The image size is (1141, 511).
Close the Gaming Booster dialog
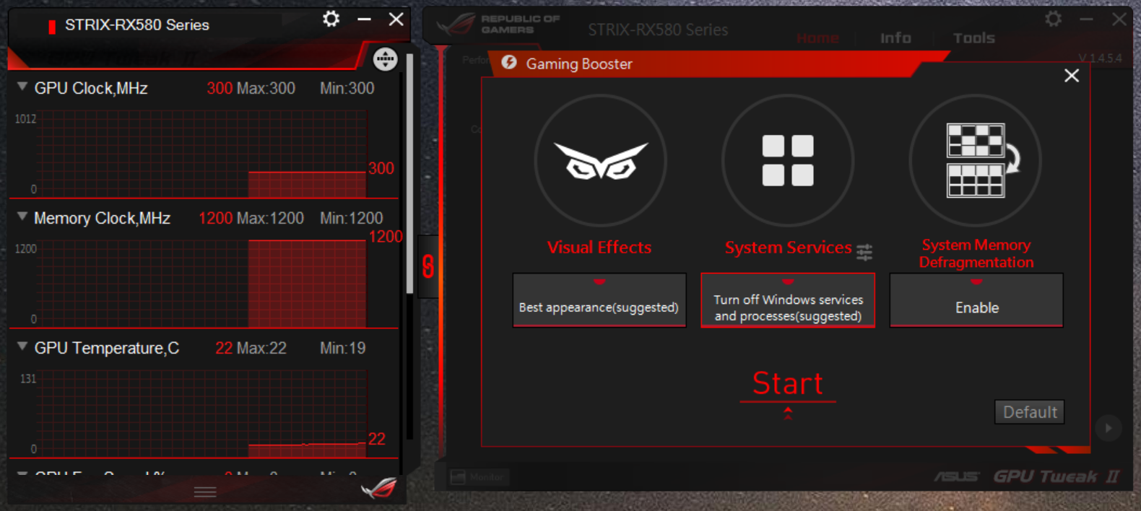coord(1072,76)
